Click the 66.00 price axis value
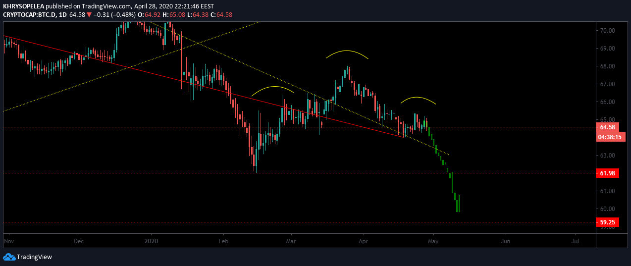The width and height of the screenshot is (631, 266). tap(607, 102)
